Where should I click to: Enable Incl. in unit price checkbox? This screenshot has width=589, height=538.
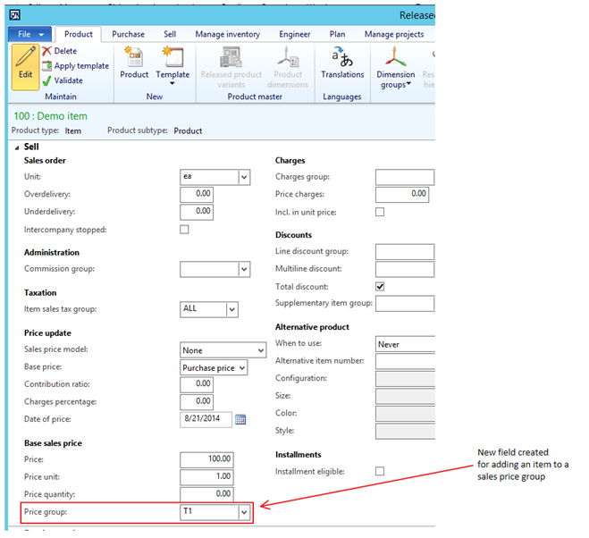380,212
